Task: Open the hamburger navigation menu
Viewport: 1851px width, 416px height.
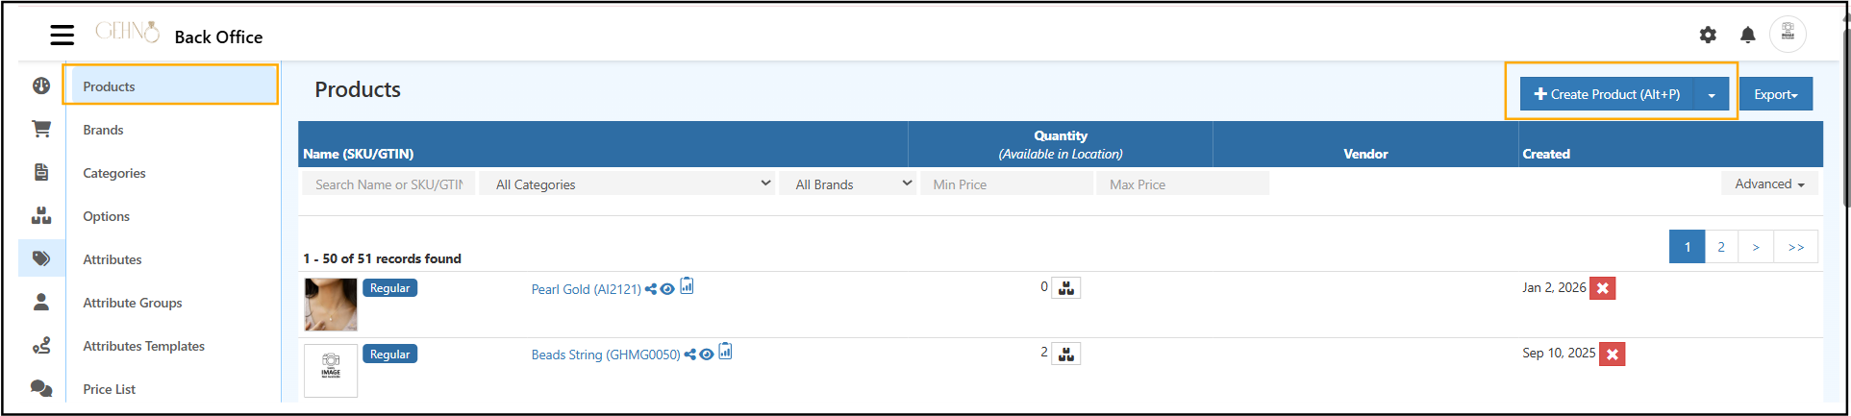Action: (x=63, y=36)
